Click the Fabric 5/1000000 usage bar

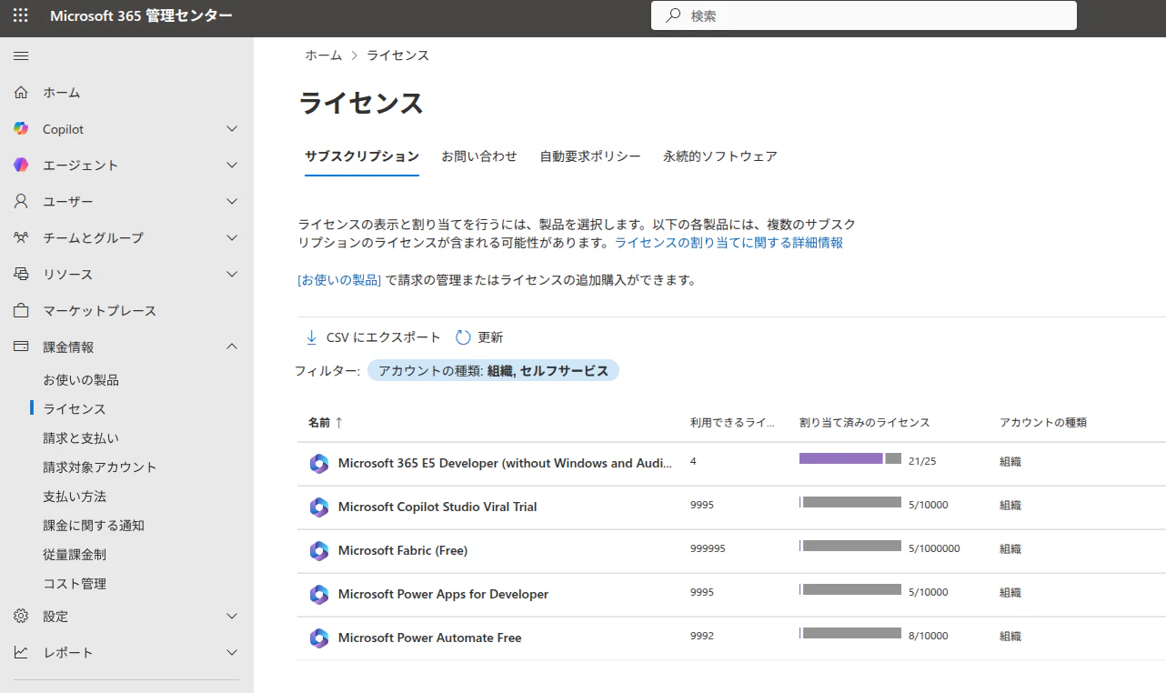coord(850,546)
